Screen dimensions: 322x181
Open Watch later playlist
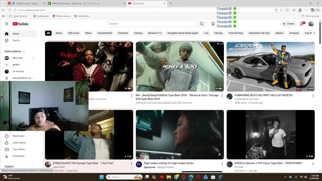(x=20, y=136)
